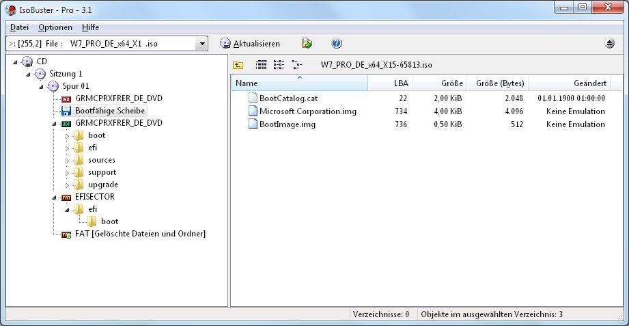Select the Sitzung 1 session icon
Screen dimensions: 629x326
(40, 74)
